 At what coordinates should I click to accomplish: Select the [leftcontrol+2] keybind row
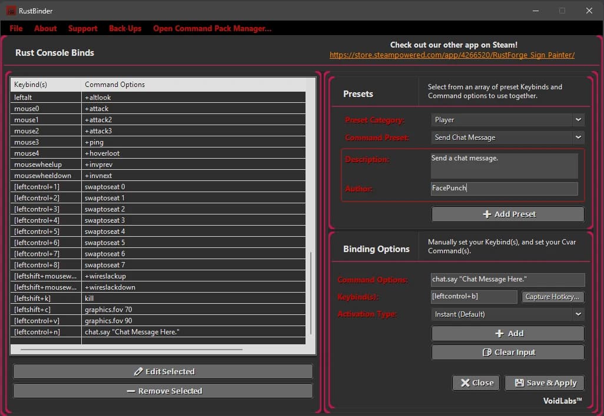click(158, 197)
